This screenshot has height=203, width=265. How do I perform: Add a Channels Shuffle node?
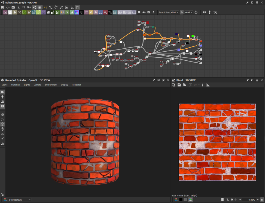(x=19, y=12)
